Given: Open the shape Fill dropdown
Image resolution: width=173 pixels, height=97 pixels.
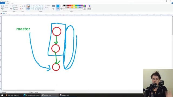Looking at the screenshot, I should pyautogui.click(x=46, y=7).
